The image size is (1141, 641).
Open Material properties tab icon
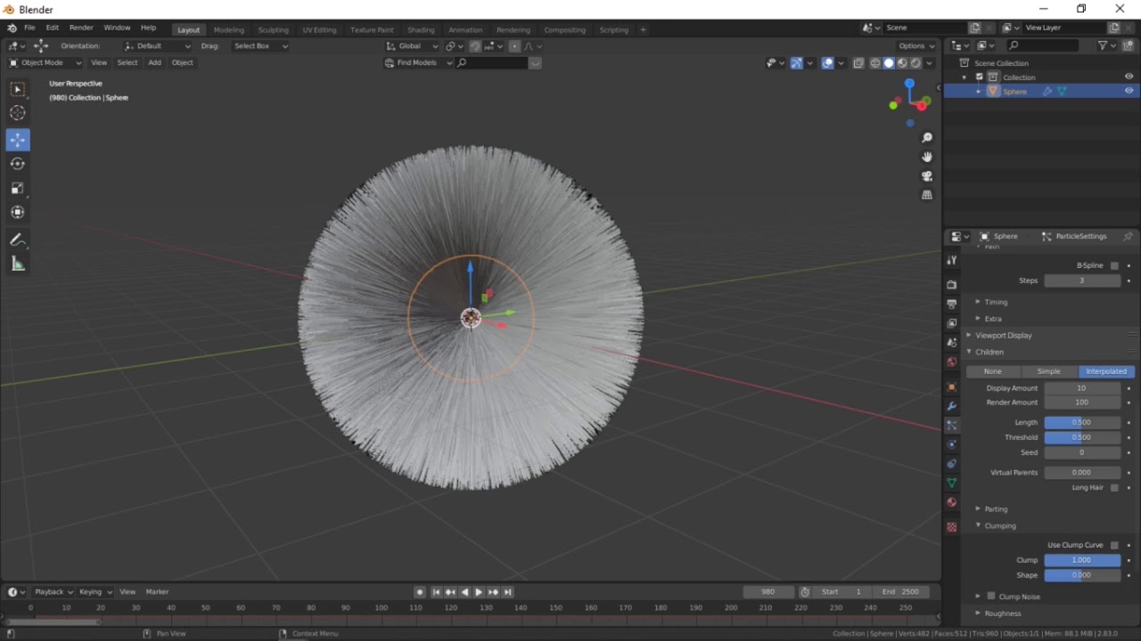(x=952, y=502)
